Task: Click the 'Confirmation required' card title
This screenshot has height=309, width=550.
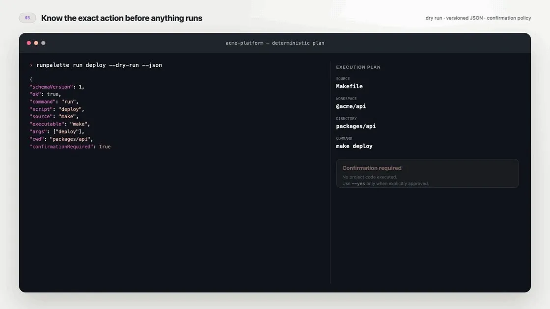Action: coord(372,168)
